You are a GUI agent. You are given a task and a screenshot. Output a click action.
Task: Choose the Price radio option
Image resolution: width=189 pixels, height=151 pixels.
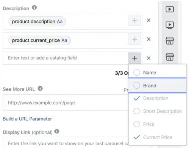pos(137,124)
